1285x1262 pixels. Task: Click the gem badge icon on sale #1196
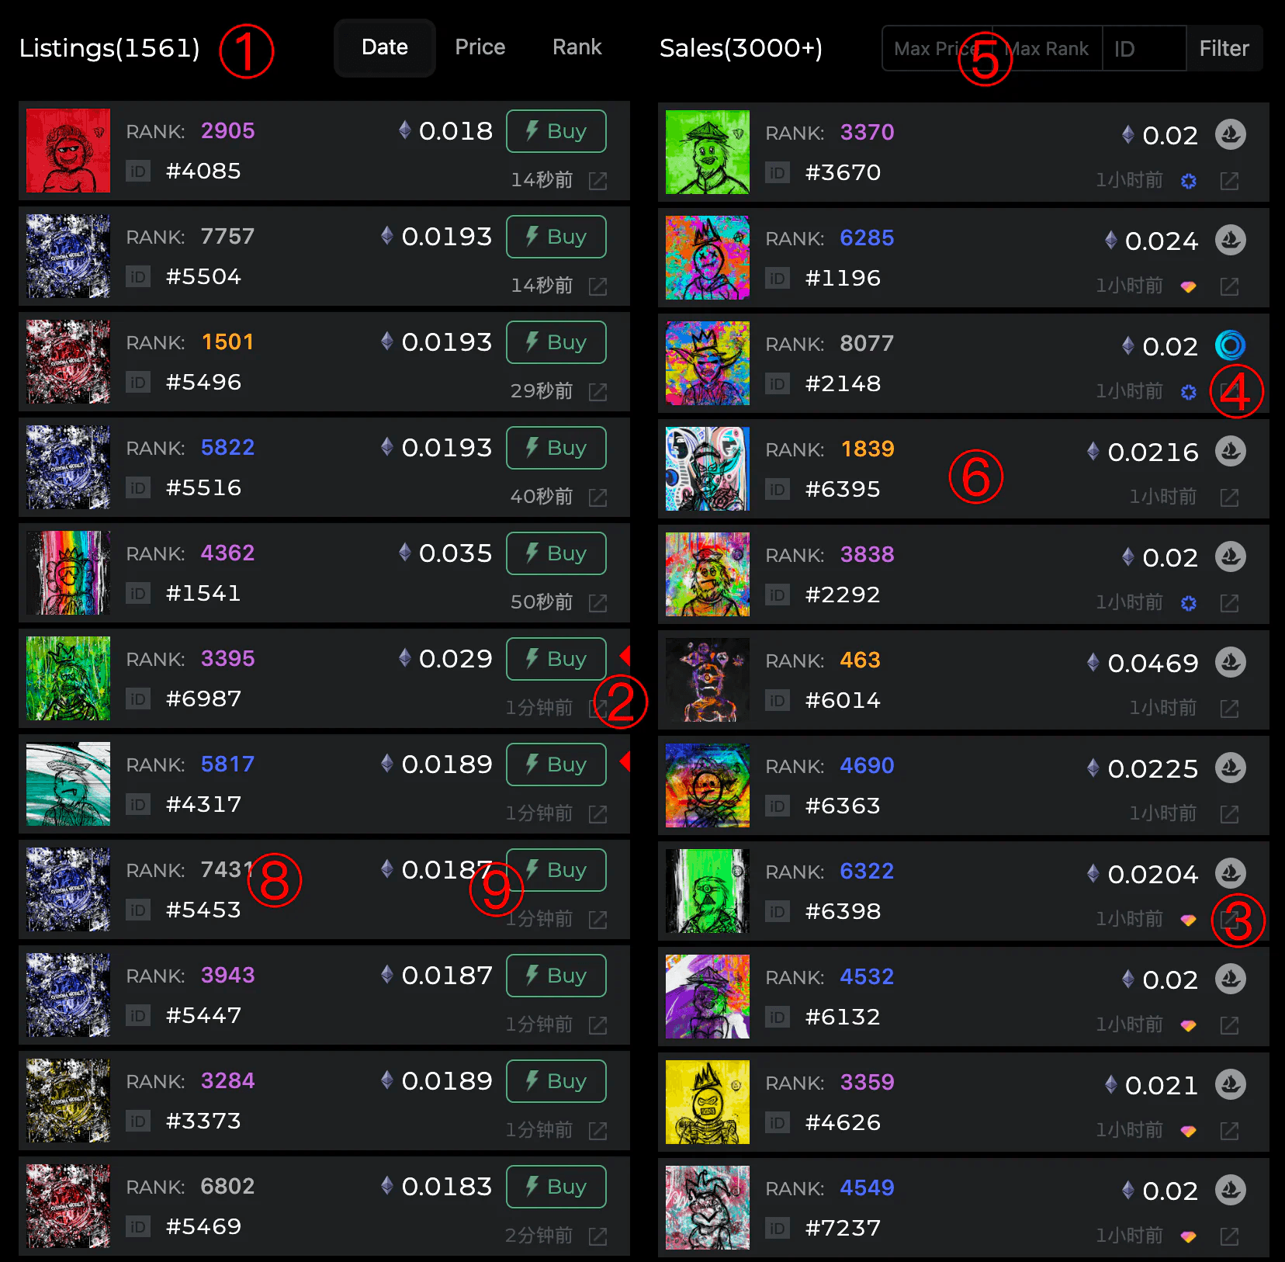click(1188, 286)
